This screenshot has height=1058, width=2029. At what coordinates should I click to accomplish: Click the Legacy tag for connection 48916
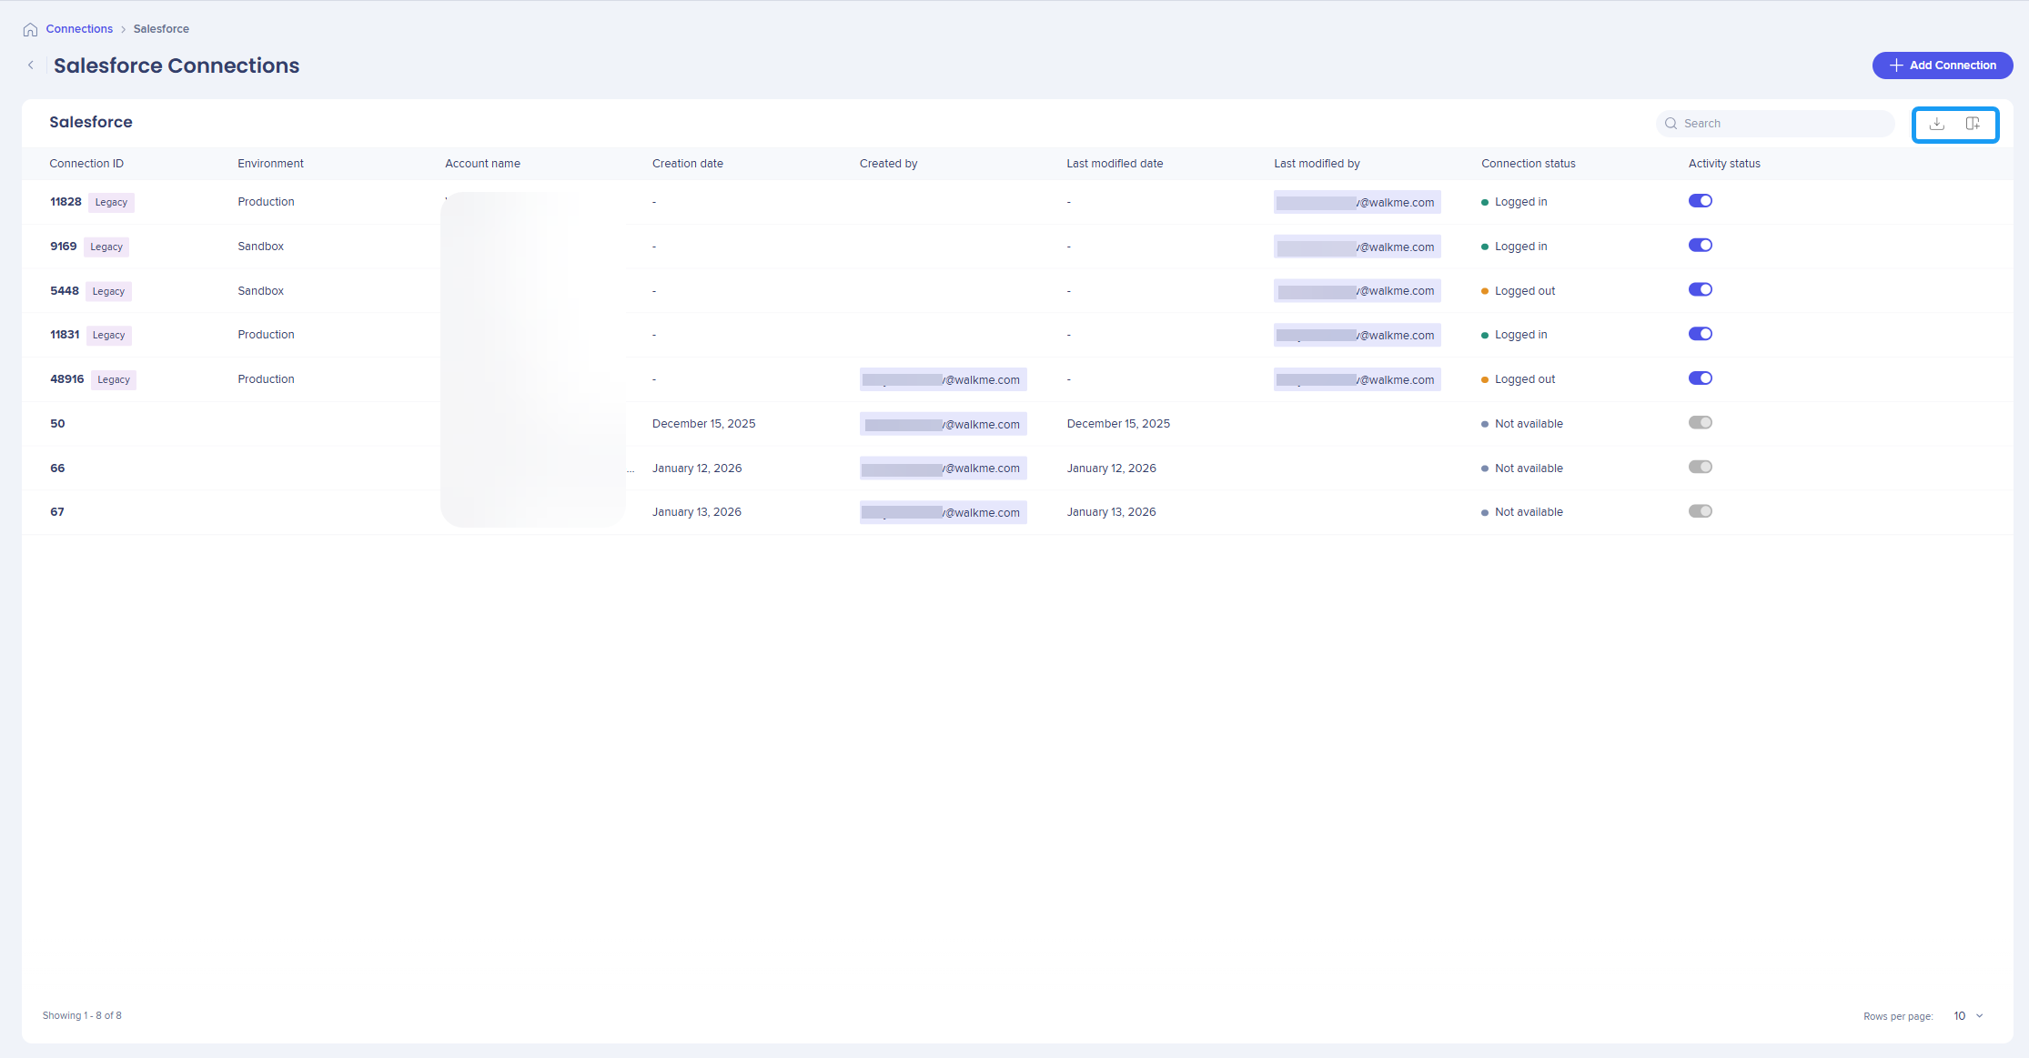tap(114, 379)
